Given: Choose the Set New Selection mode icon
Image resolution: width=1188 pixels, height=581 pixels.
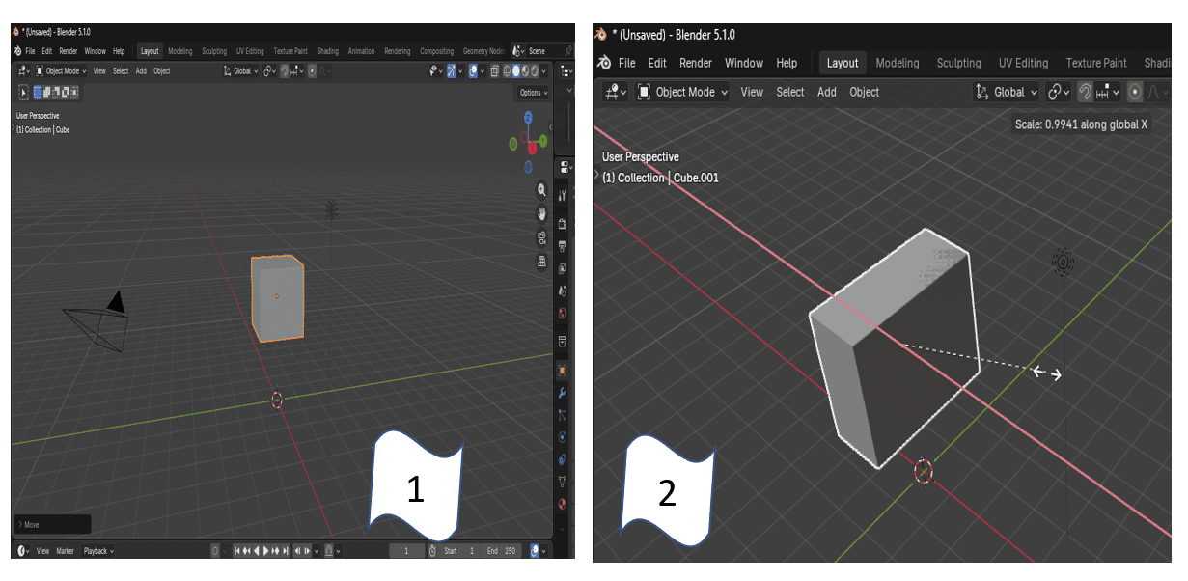Looking at the screenshot, I should pyautogui.click(x=38, y=92).
